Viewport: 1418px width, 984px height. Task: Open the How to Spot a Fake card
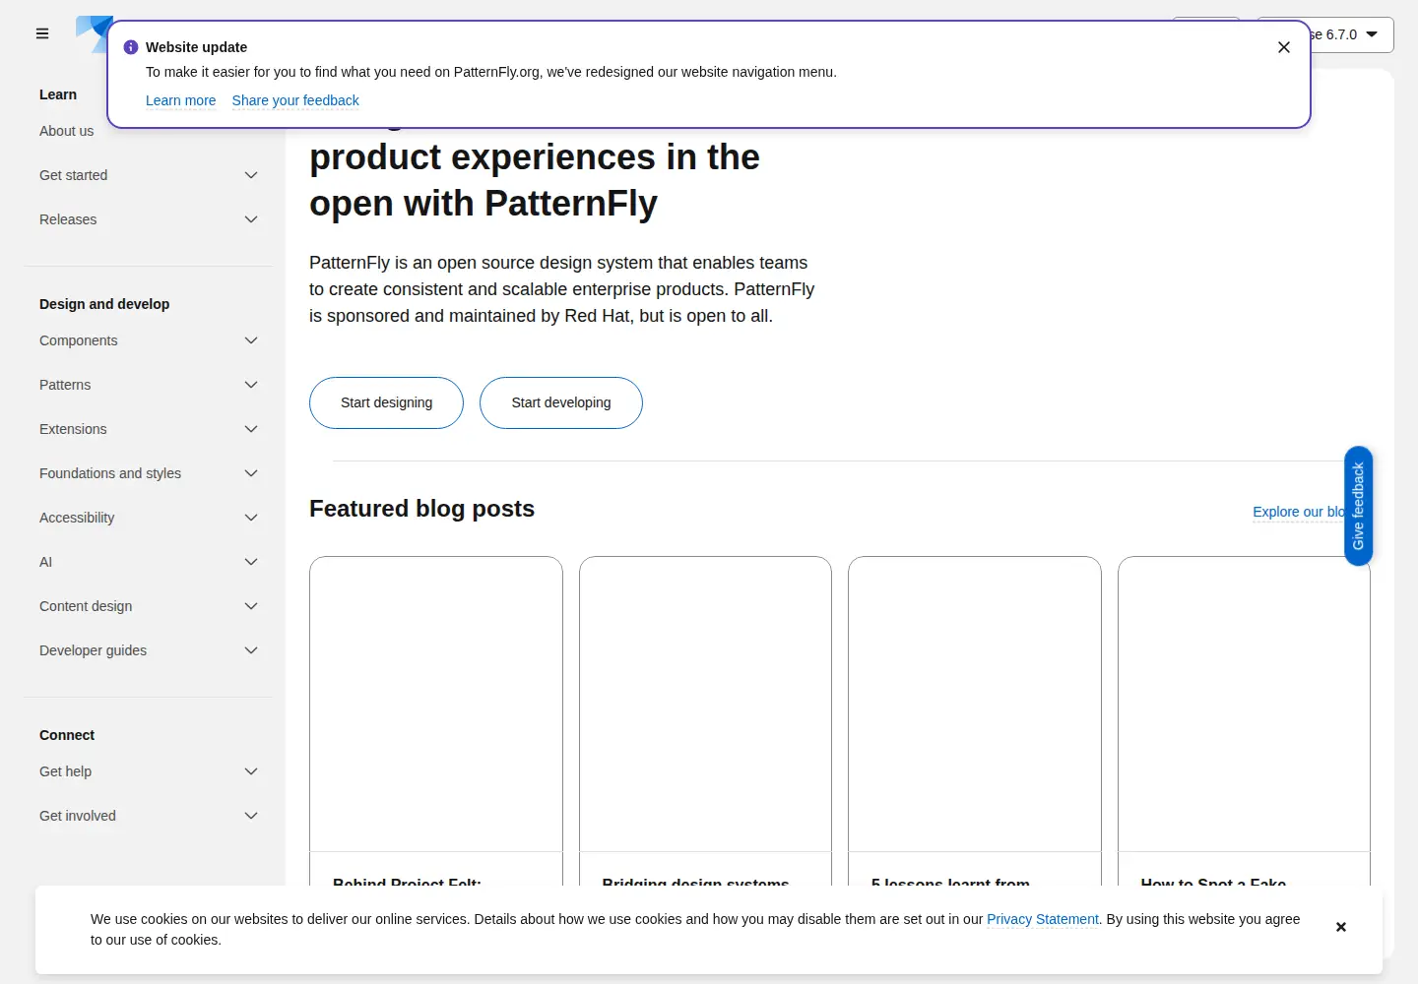(1244, 720)
